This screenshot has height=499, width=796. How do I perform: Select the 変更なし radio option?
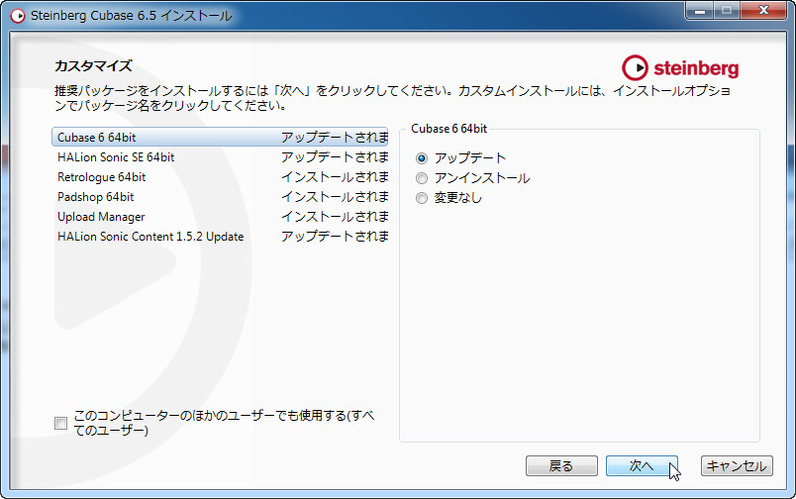(422, 198)
